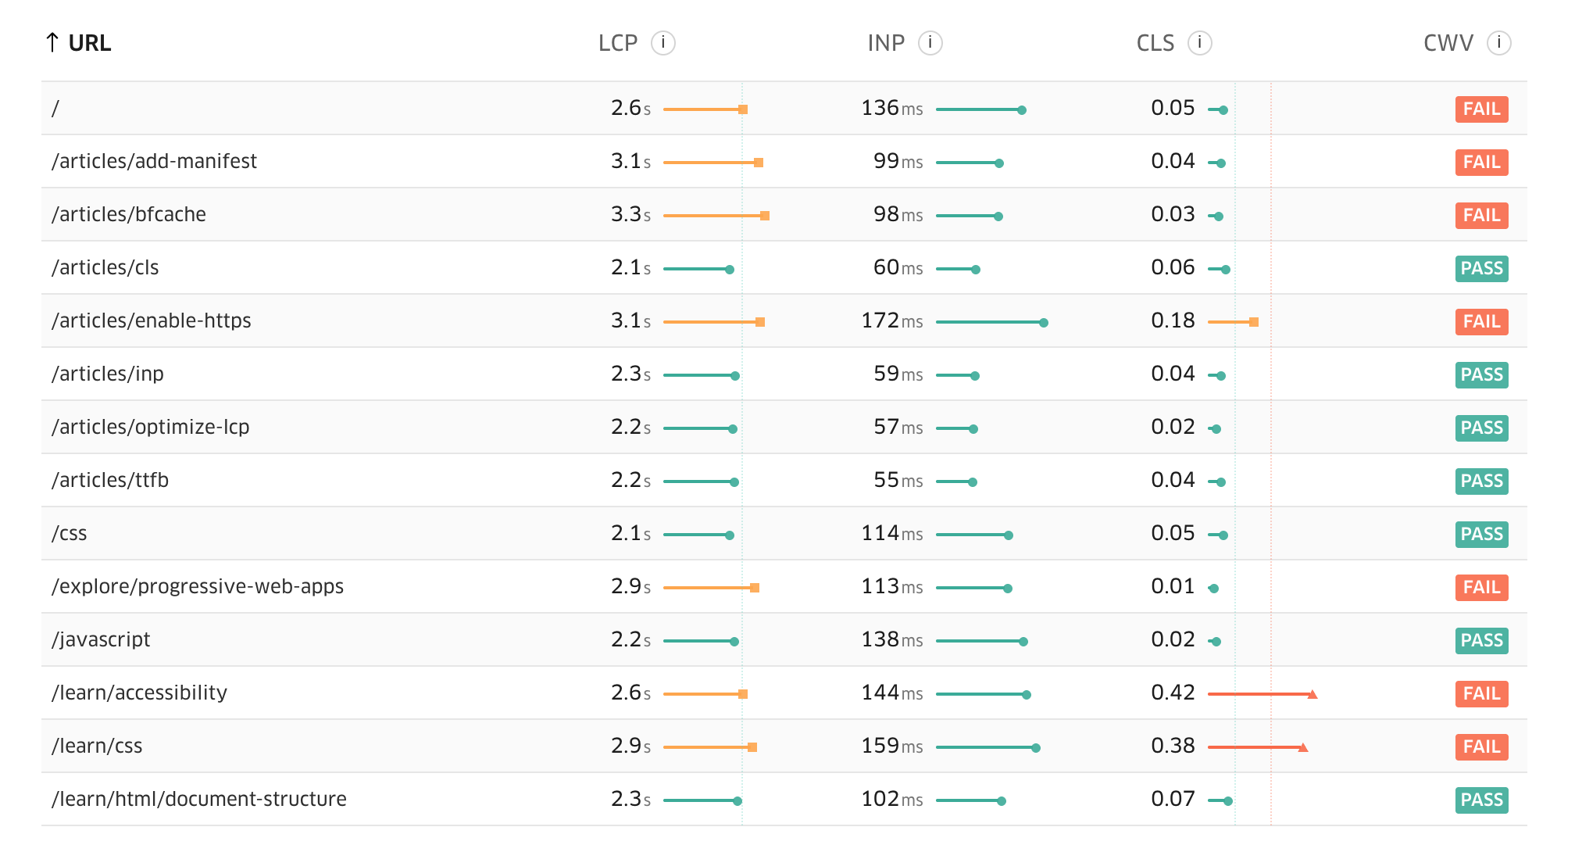Open /explore/progressive-web-apps page link
Screen dimensions: 1575x852
pyautogui.click(x=198, y=587)
